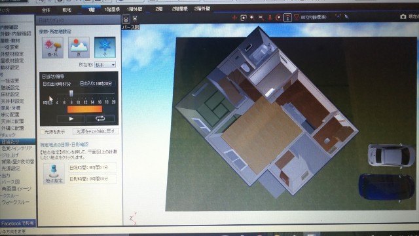Image resolution: width=419 pixels, height=236 pixels.
Task: Select 床に配置 in the sidebar
Action: [10, 115]
